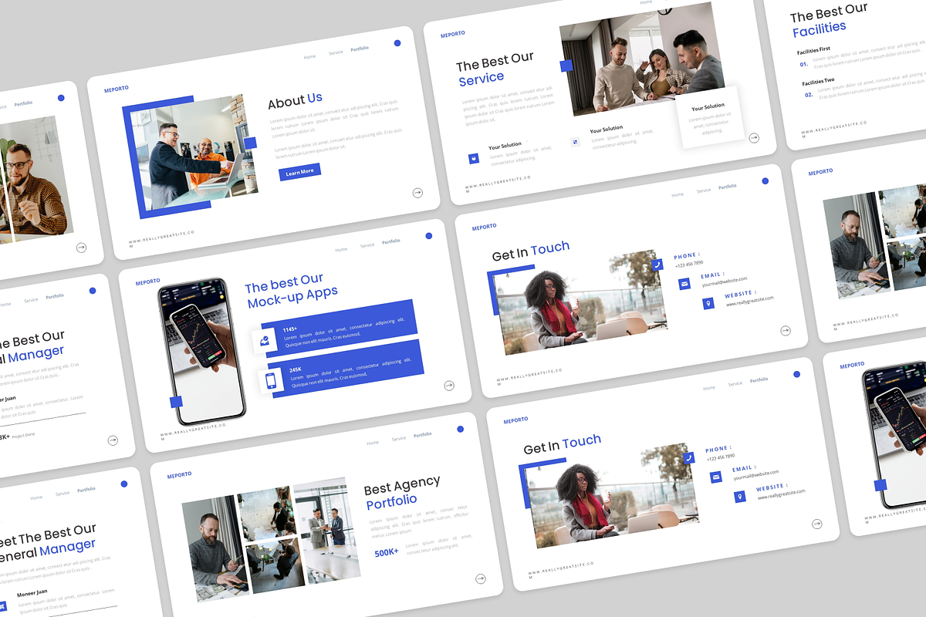This screenshot has height=617, width=926.
Task: Select Home on Meet The Best General Manager slide
Action: [36, 497]
